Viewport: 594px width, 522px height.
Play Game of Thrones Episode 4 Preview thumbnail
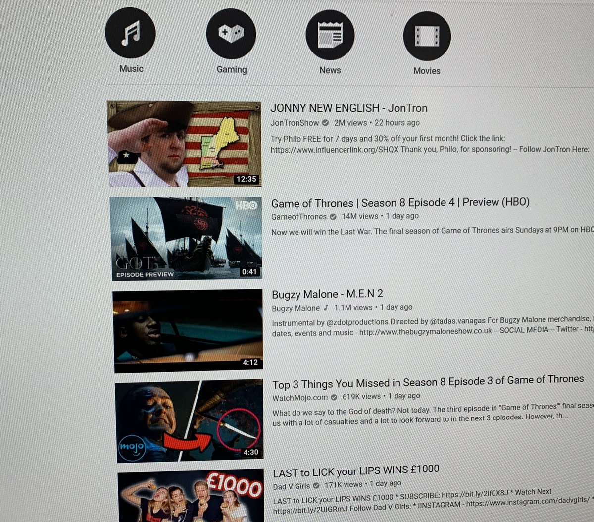pos(186,239)
